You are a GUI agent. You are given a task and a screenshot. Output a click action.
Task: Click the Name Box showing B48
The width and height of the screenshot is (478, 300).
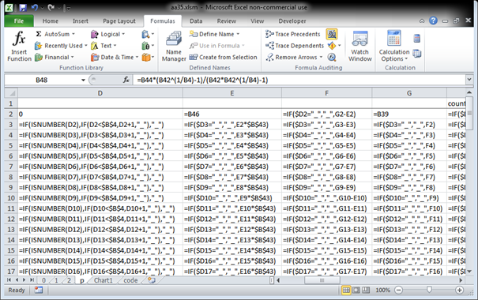[x=42, y=80]
